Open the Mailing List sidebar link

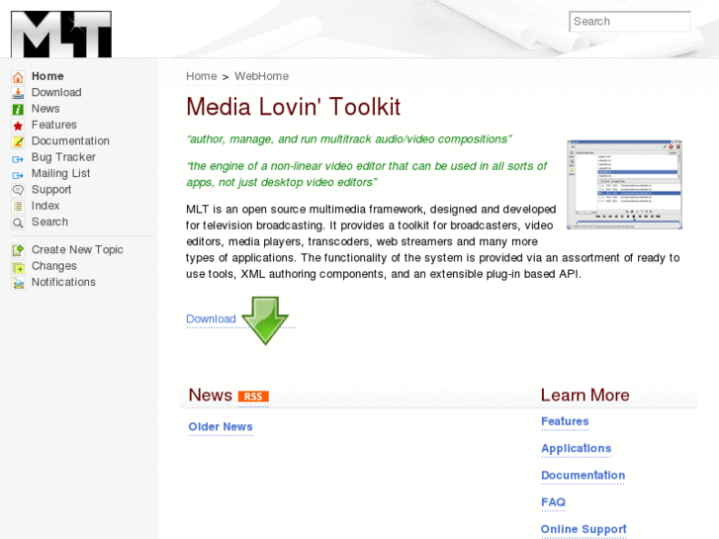60,173
